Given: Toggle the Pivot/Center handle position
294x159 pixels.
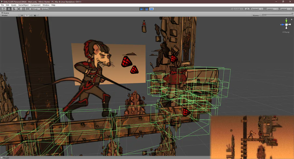Looking at the screenshot, I should point(34,9).
